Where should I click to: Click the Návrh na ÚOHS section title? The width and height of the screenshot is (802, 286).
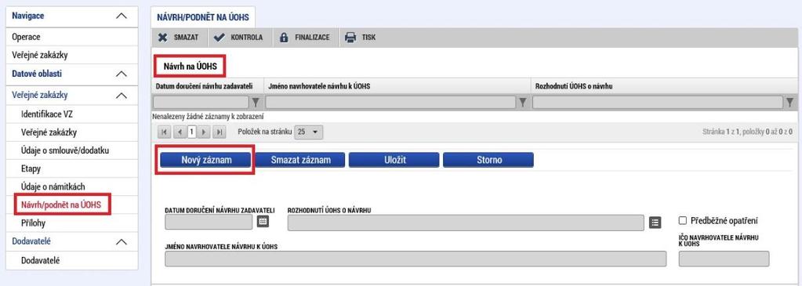point(190,67)
